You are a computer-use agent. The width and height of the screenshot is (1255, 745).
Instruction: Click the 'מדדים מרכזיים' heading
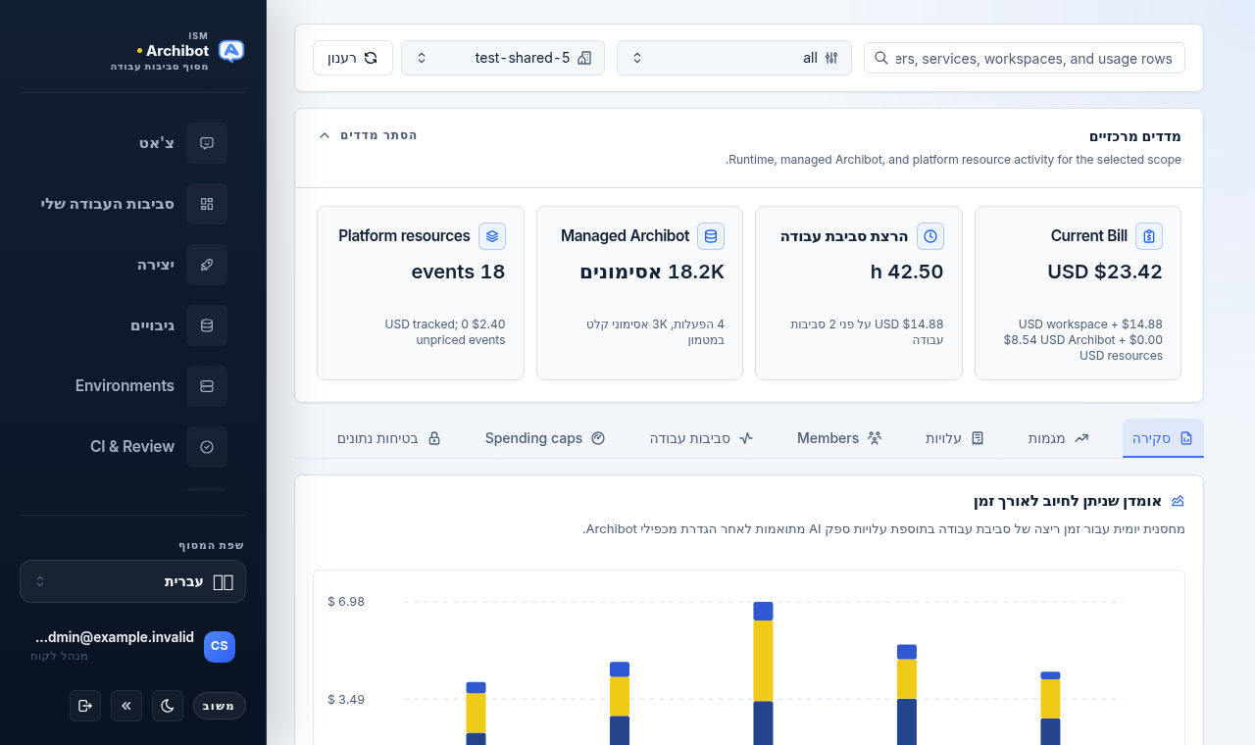[x=1135, y=135]
